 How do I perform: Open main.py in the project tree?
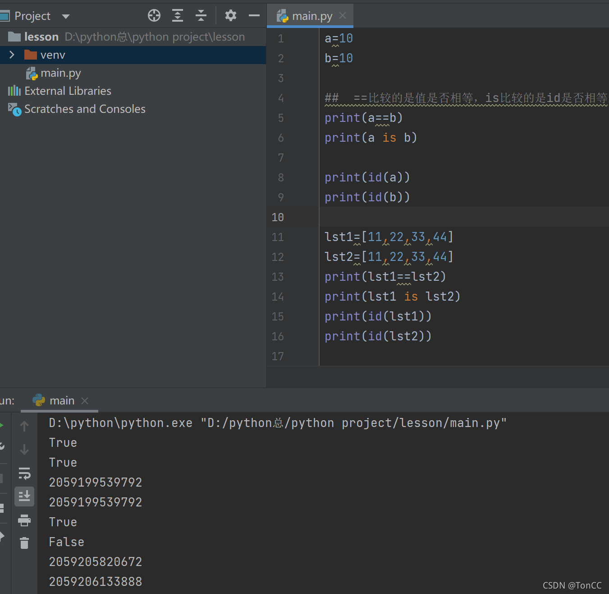tap(61, 73)
